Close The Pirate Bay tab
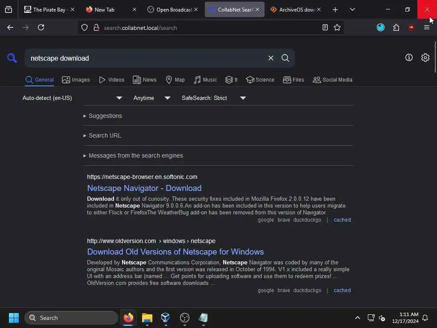The image size is (437, 328). 73,9
